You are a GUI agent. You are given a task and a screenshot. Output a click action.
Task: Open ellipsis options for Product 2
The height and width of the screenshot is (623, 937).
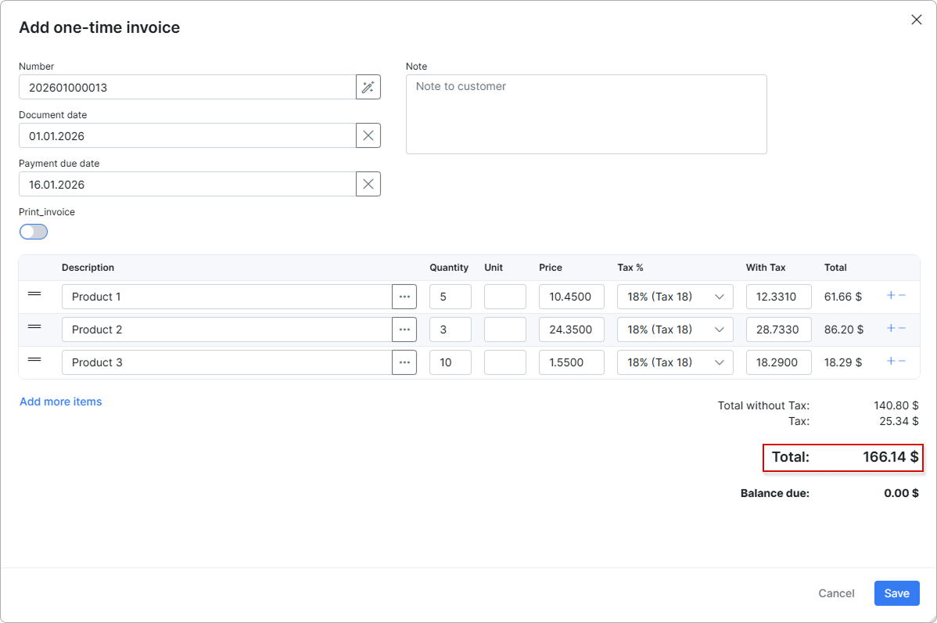click(404, 330)
